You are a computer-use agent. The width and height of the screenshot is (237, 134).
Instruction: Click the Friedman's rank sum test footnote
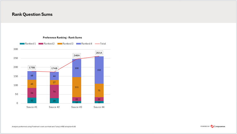coord(44,127)
